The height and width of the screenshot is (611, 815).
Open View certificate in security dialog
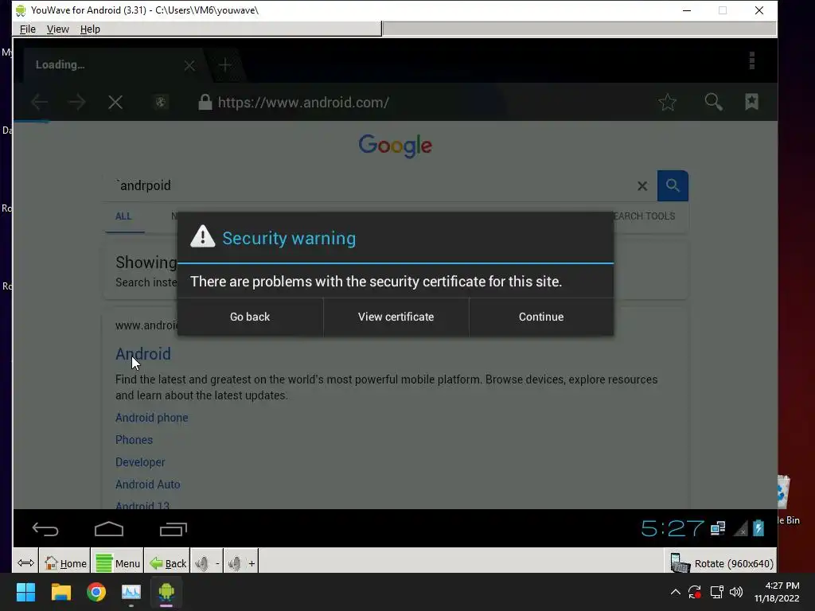pyautogui.click(x=396, y=317)
